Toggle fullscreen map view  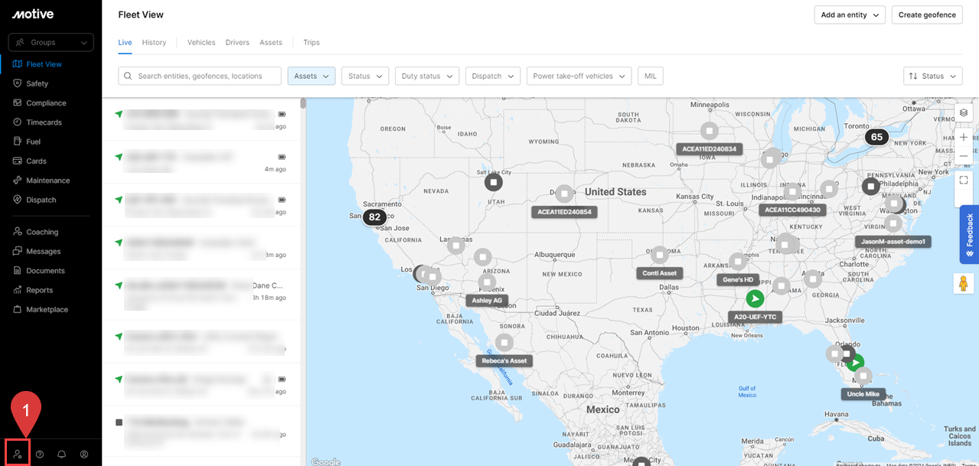click(964, 181)
